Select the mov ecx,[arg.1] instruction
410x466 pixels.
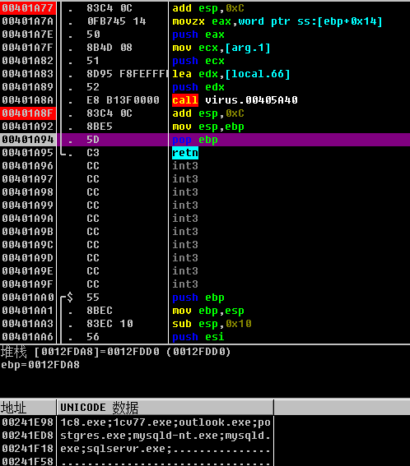[x=221, y=48]
